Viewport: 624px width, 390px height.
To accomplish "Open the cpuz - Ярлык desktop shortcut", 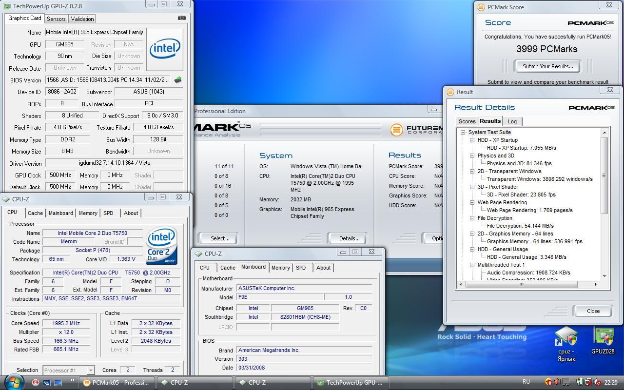I will [566, 345].
